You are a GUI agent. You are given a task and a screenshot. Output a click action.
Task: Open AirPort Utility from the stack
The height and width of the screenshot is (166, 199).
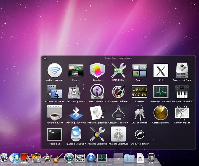(x=55, y=70)
